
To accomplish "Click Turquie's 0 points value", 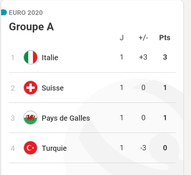I will point(165,148).
